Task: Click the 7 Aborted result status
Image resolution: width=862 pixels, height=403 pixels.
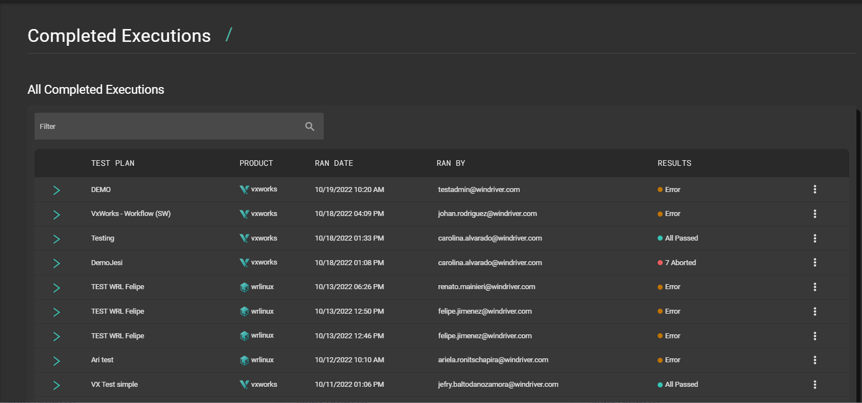Action: click(x=680, y=262)
